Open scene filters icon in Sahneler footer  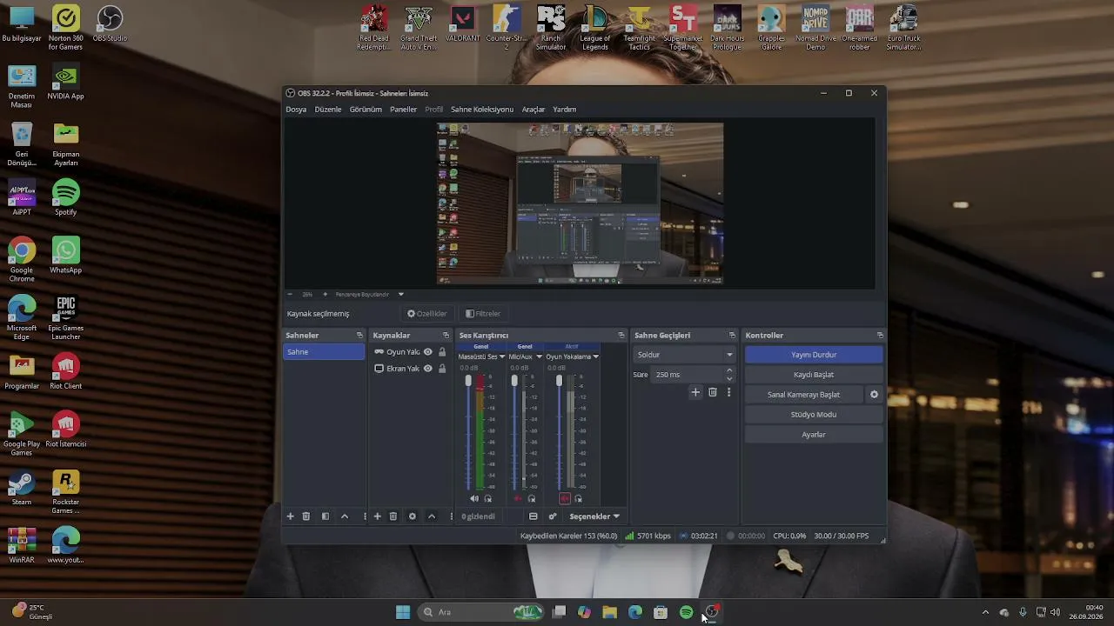tap(325, 516)
